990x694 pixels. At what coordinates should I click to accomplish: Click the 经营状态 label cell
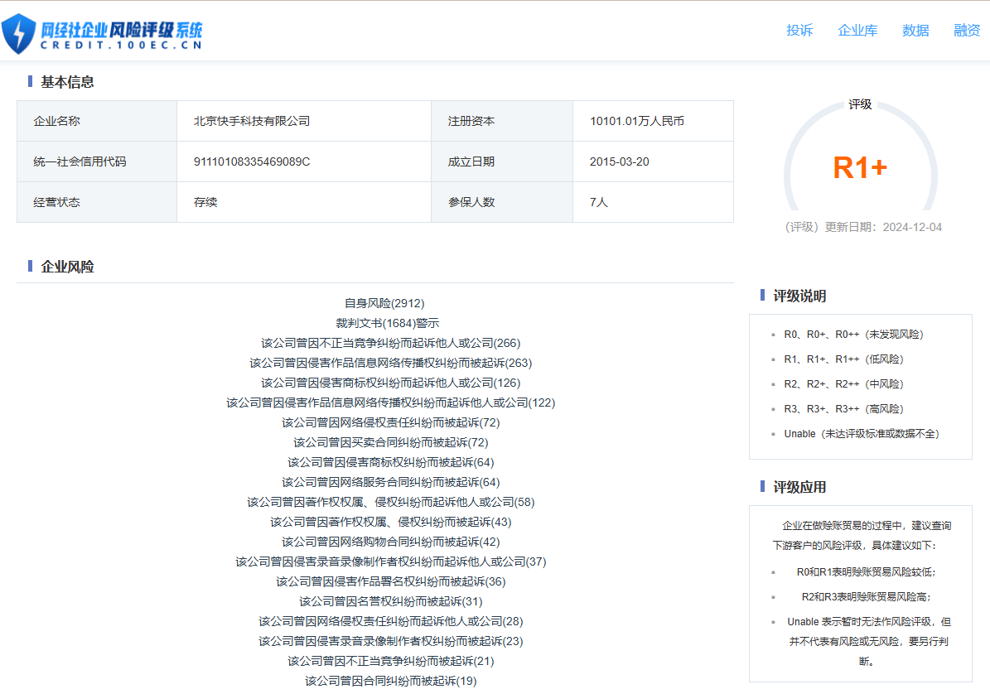coord(97,202)
